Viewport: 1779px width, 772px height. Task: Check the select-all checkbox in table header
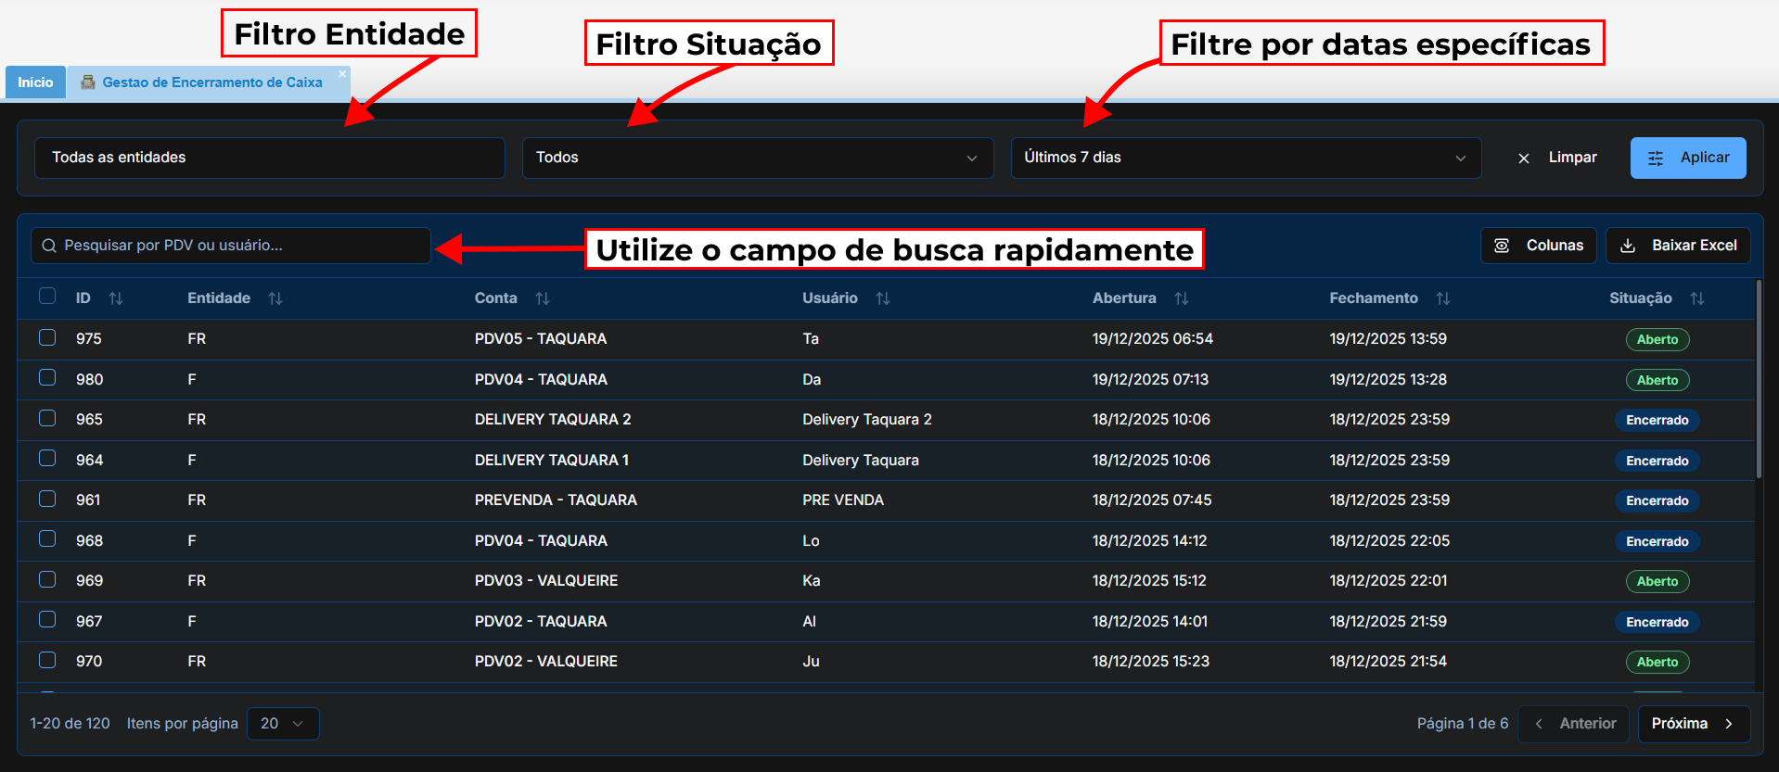(47, 297)
